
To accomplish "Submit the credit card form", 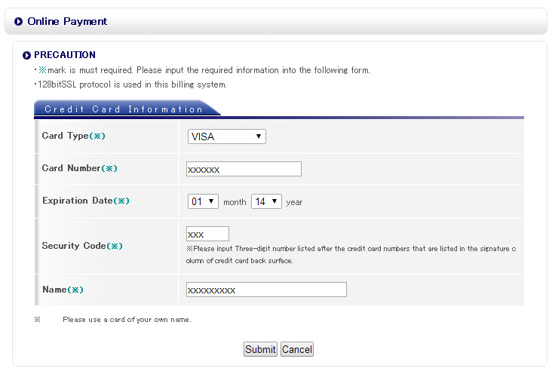I will pos(260,349).
